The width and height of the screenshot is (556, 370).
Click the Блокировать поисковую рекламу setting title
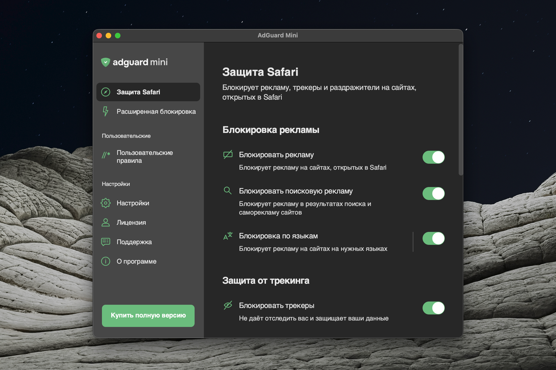296,191
